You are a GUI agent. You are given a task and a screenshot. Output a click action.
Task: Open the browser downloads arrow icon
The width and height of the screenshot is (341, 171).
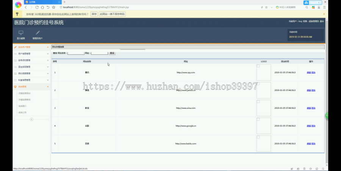(319, 7)
